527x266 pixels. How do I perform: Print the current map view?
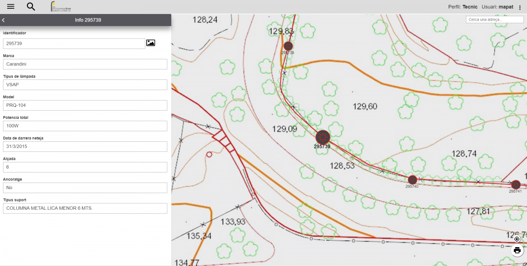click(517, 251)
